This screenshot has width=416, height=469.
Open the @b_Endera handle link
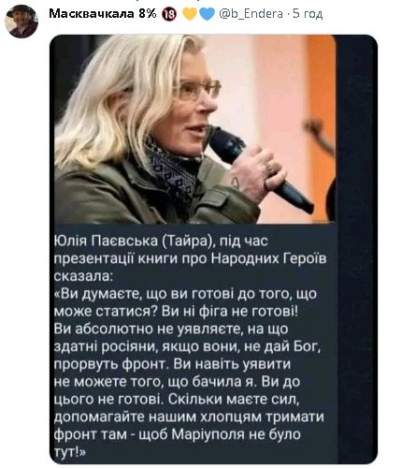click(x=251, y=14)
